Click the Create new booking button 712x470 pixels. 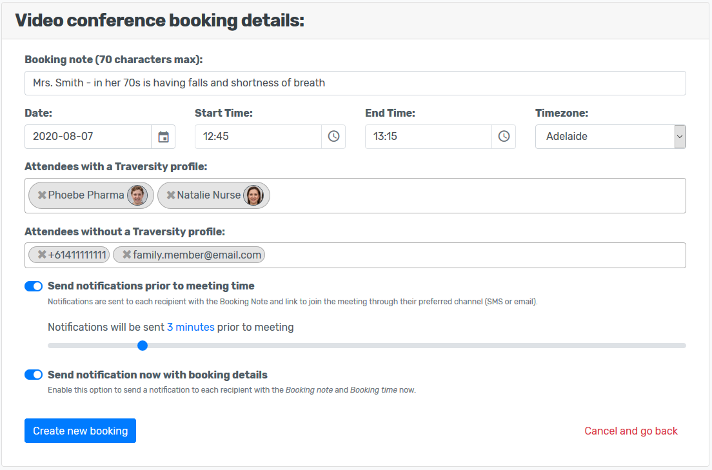80,431
